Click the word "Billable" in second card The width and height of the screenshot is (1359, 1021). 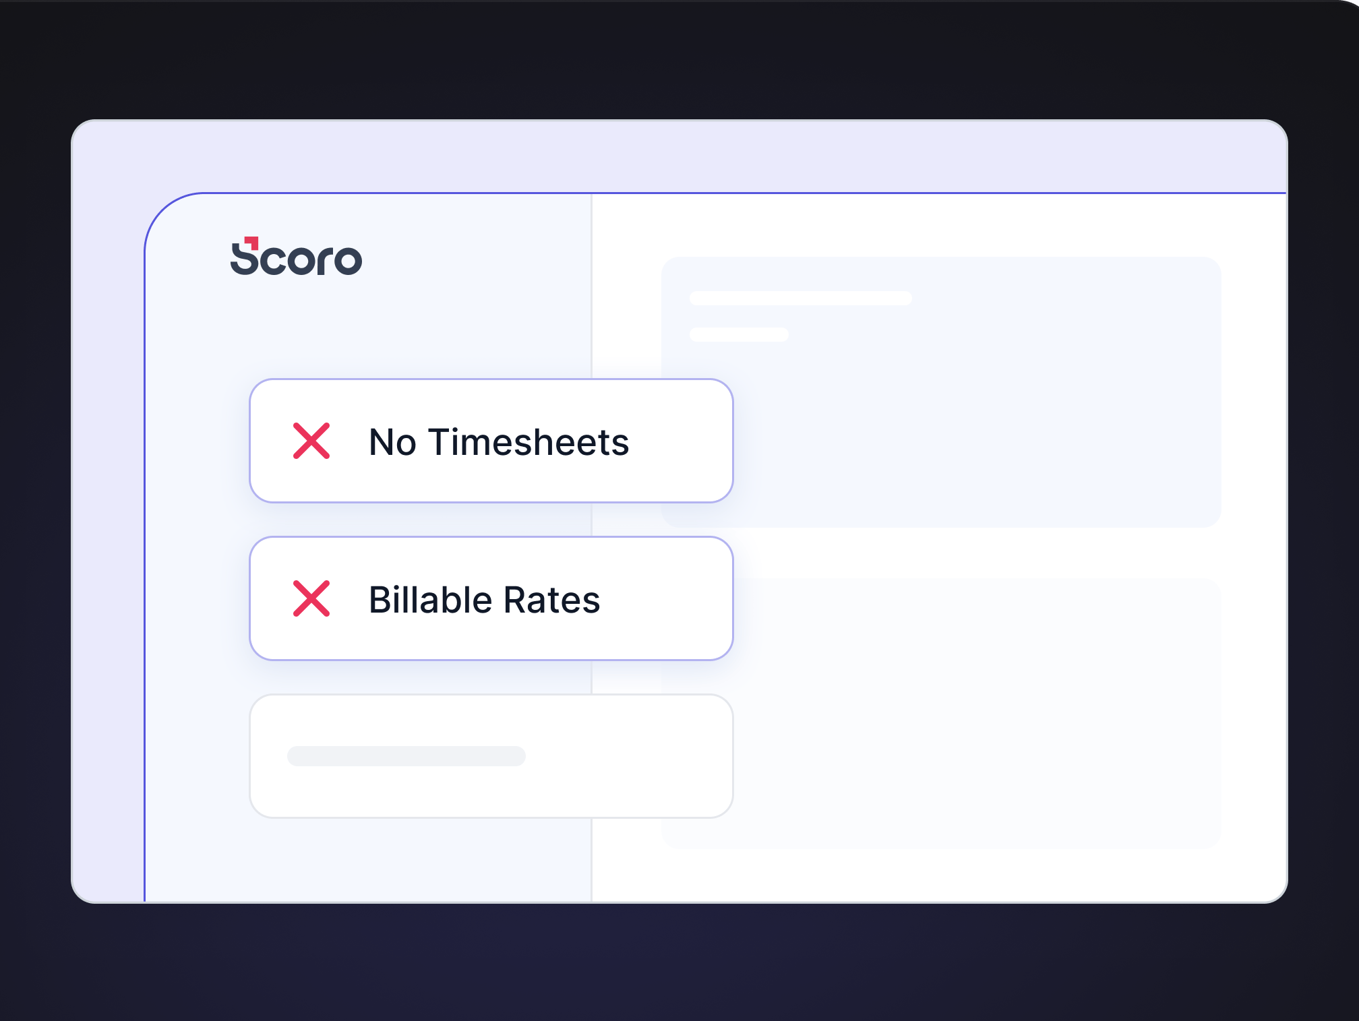(x=430, y=600)
